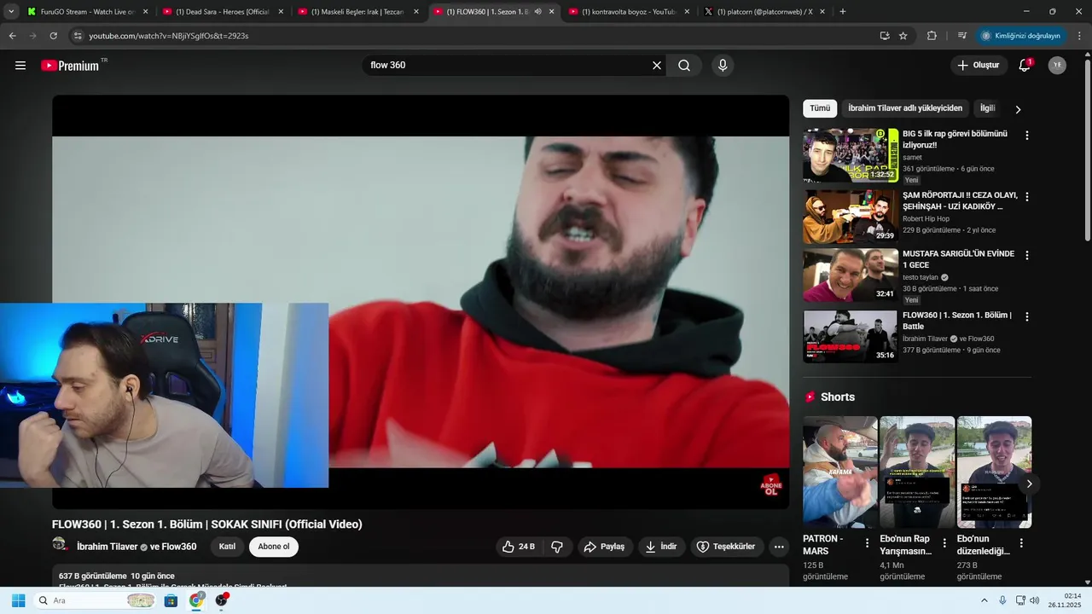Screen dimensions: 1092x614
Task: Open options for 'MUSTAFA SARIGÜL'ÜN EVİNDE' video
Action: click(x=1027, y=255)
